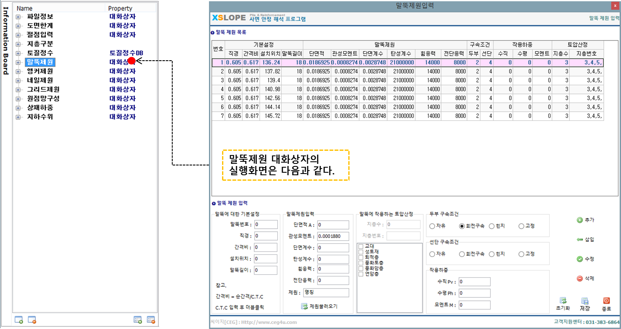Click into the 말뚝번호 input field
Viewport: 621px width, 329px height.
click(266, 224)
